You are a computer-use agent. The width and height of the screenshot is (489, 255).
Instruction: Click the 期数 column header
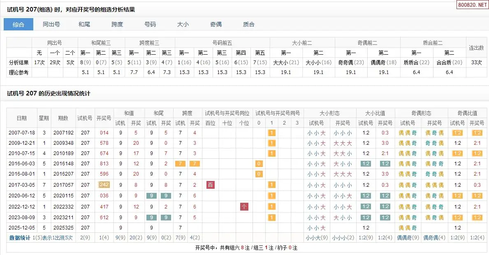(x=63, y=118)
